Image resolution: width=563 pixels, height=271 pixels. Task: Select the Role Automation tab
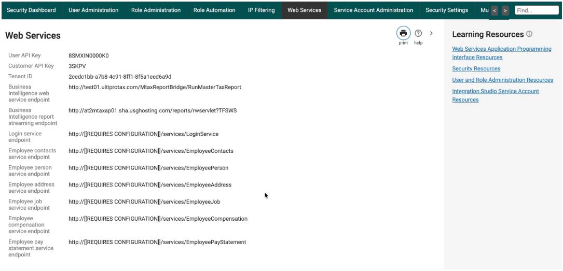(x=214, y=10)
